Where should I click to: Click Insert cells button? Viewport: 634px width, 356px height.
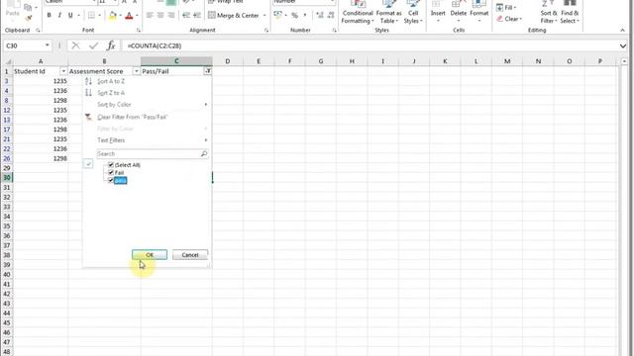(x=438, y=12)
